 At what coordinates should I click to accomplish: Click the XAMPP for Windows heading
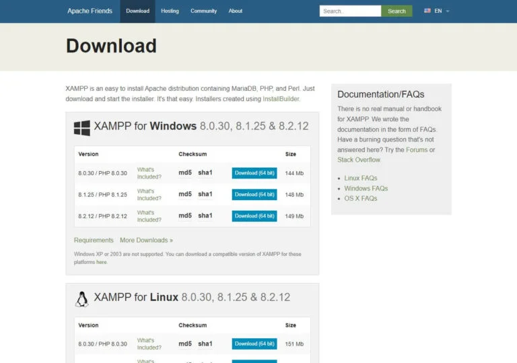(x=201, y=126)
